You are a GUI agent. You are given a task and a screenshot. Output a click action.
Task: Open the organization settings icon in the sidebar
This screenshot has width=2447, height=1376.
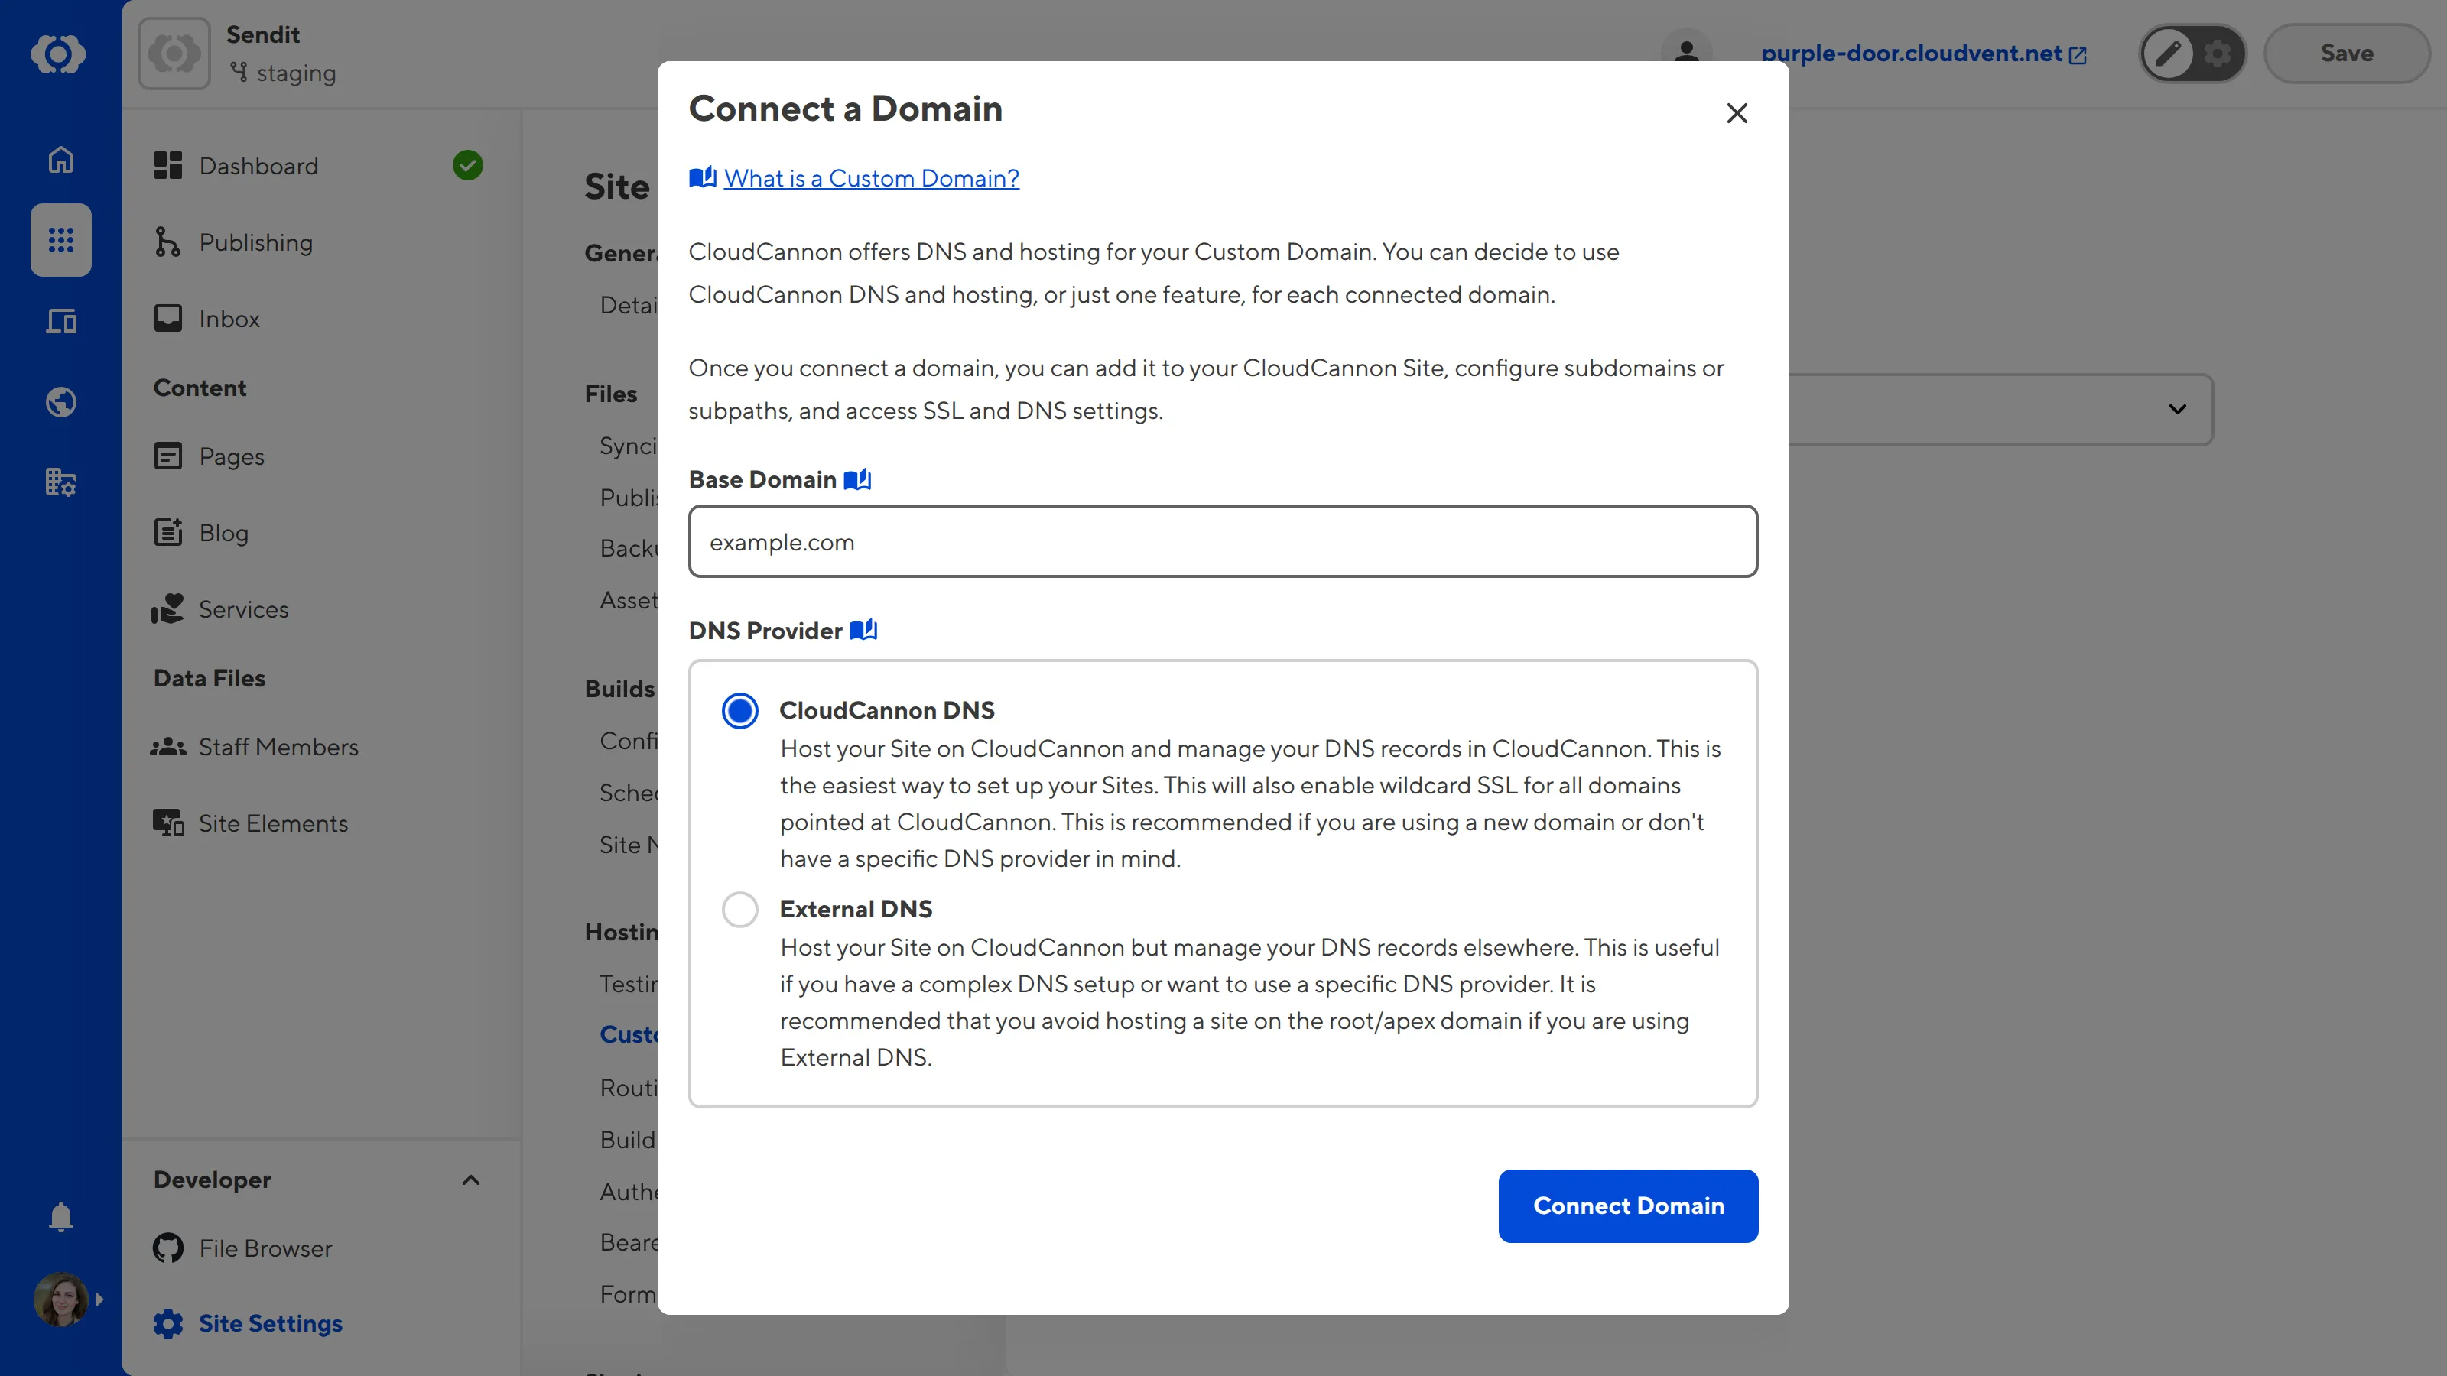tap(60, 482)
